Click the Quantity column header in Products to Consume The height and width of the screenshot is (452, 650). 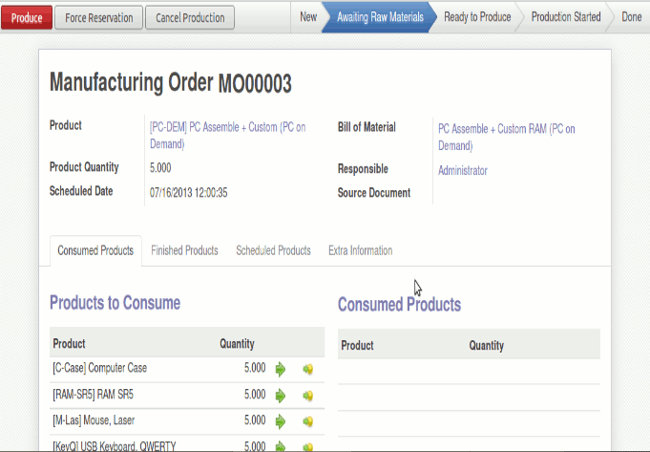(237, 344)
